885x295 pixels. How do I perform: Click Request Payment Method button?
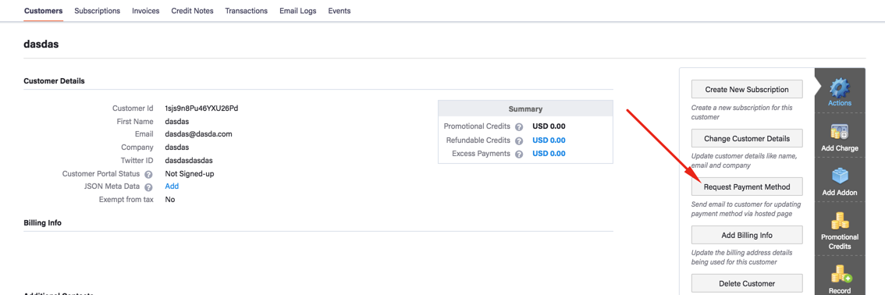747,187
